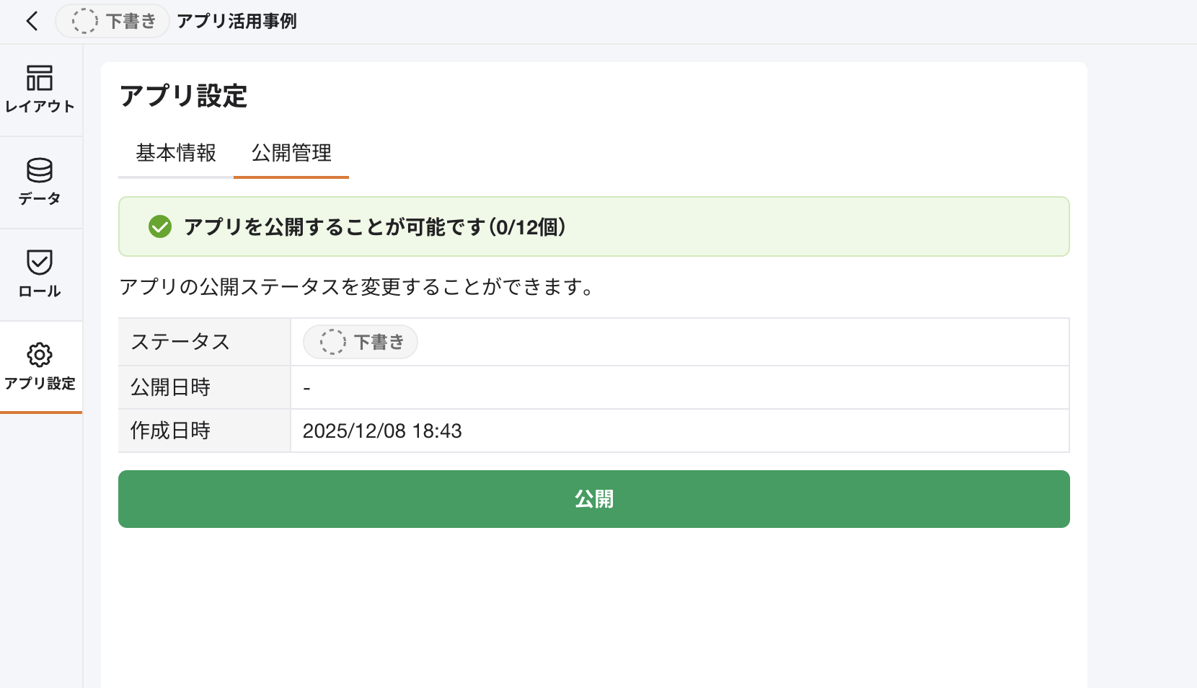Viewport: 1197px width, 688px height.
Task: Click the green checkmark success icon
Action: tap(159, 226)
